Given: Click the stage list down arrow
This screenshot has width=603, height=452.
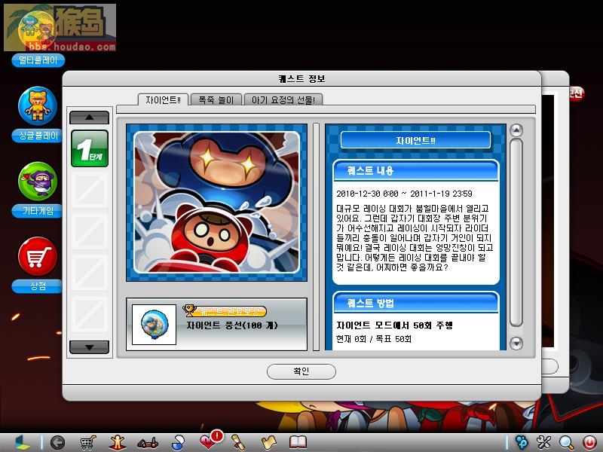Looking at the screenshot, I should tap(89, 347).
